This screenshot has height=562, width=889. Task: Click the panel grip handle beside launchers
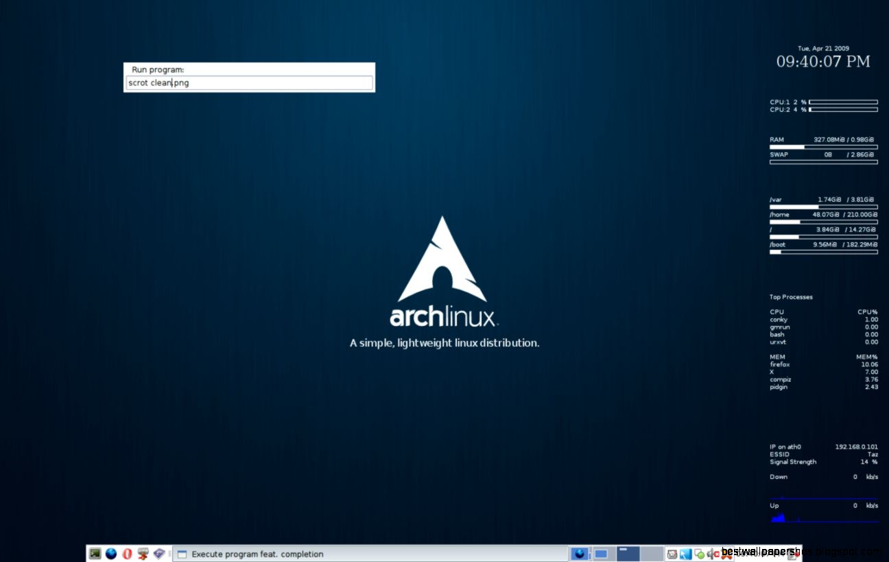[x=170, y=554]
